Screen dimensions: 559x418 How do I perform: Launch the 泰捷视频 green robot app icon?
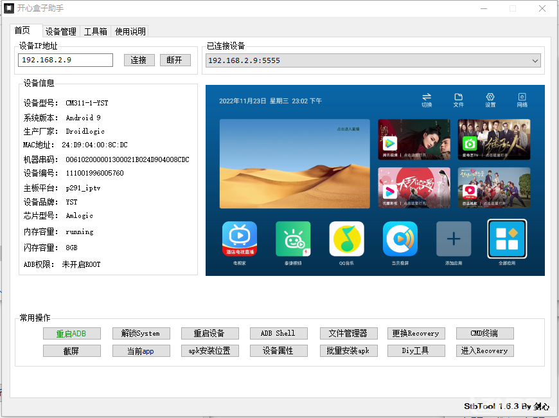pyautogui.click(x=293, y=239)
